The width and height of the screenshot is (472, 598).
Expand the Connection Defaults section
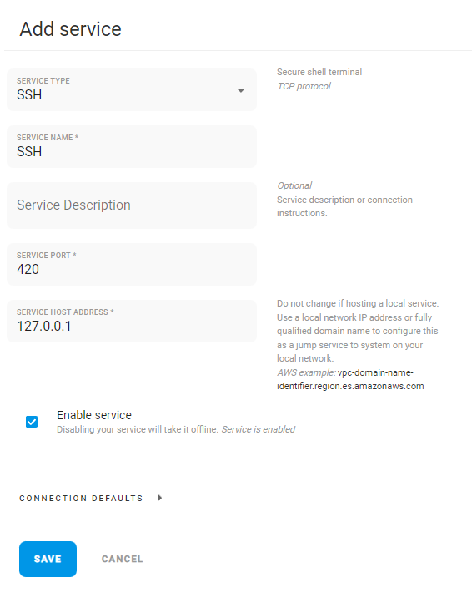[81, 498]
